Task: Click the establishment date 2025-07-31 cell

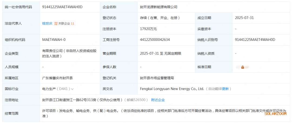Action: click(x=244, y=18)
